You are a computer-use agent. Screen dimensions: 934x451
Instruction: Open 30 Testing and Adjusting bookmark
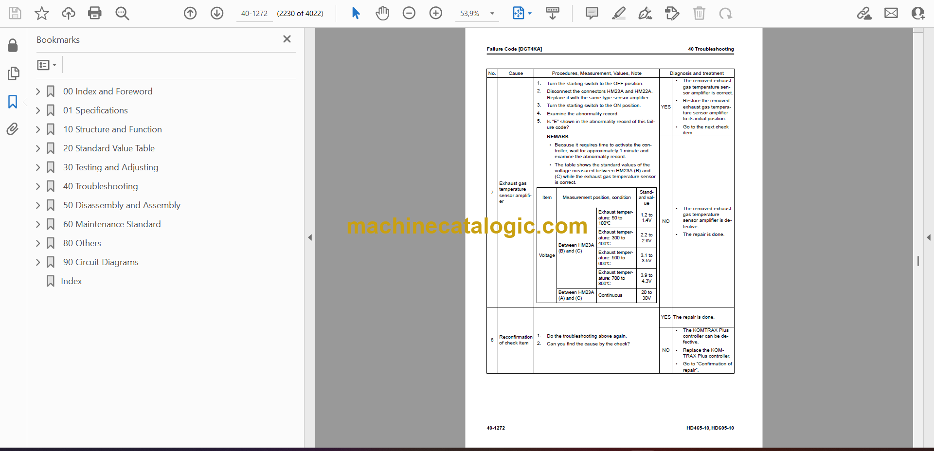(110, 167)
